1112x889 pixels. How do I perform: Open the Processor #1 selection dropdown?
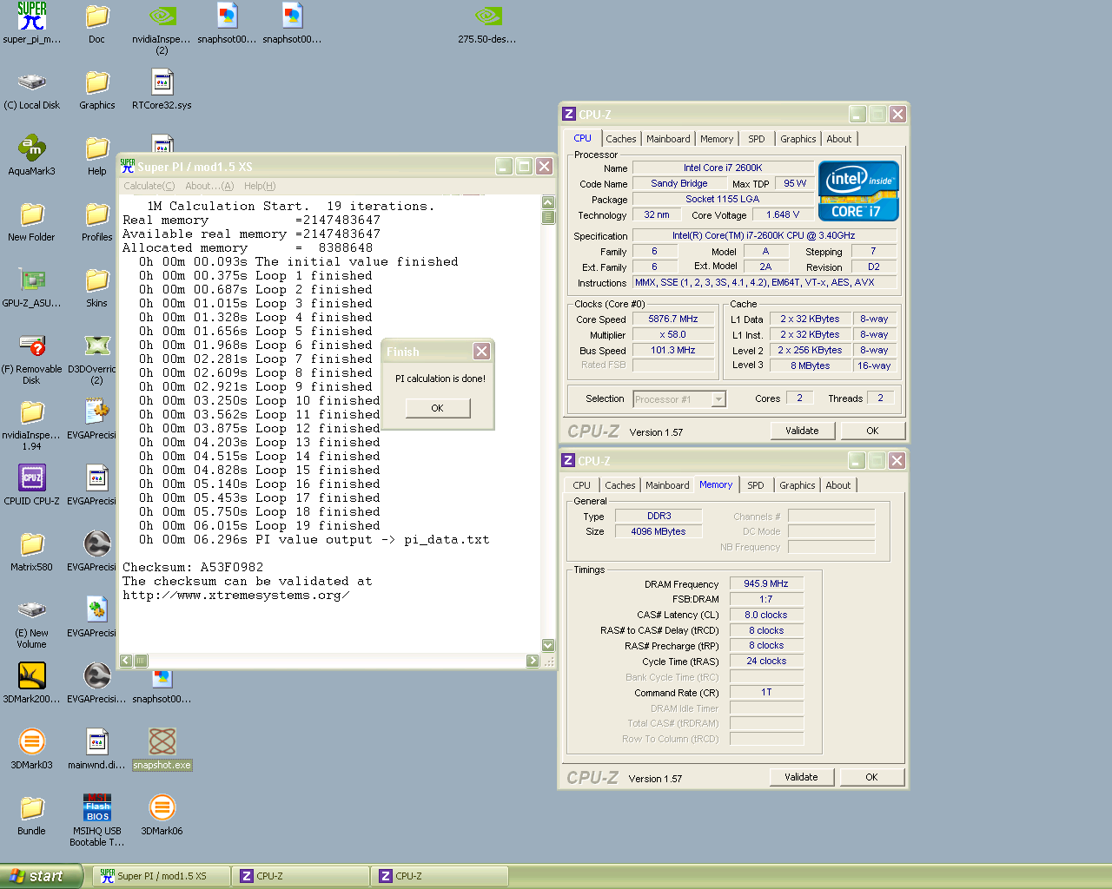718,399
